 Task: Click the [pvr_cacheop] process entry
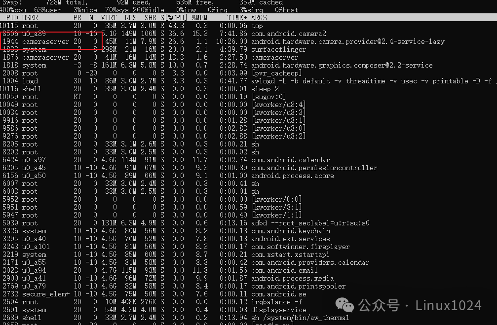coord(277,73)
